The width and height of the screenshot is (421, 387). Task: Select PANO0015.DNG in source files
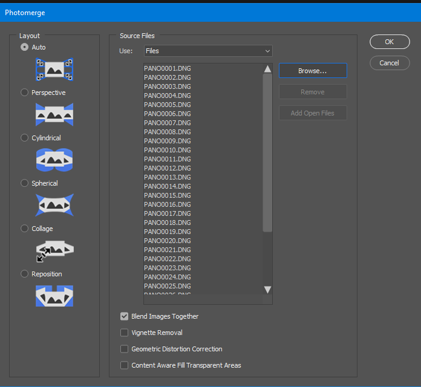[168, 195]
